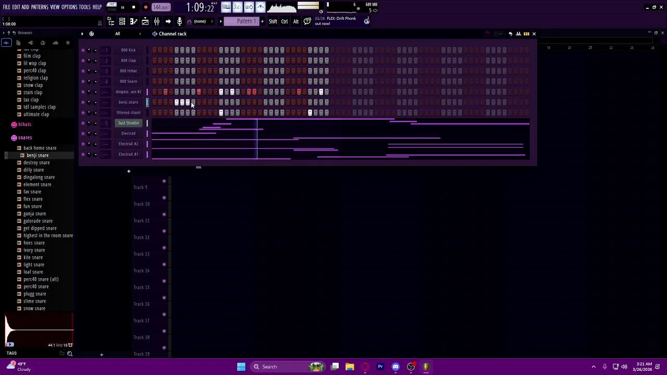Click the browser star favorites icon
Viewport: 667px width, 375px height.
68,43
